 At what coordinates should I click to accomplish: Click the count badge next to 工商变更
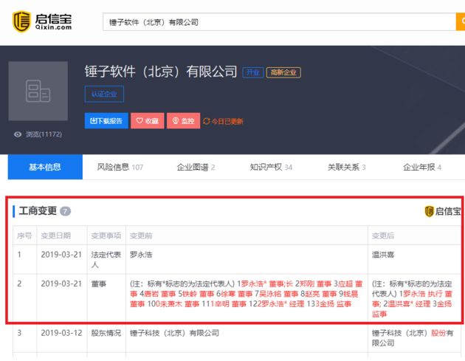click(66, 211)
